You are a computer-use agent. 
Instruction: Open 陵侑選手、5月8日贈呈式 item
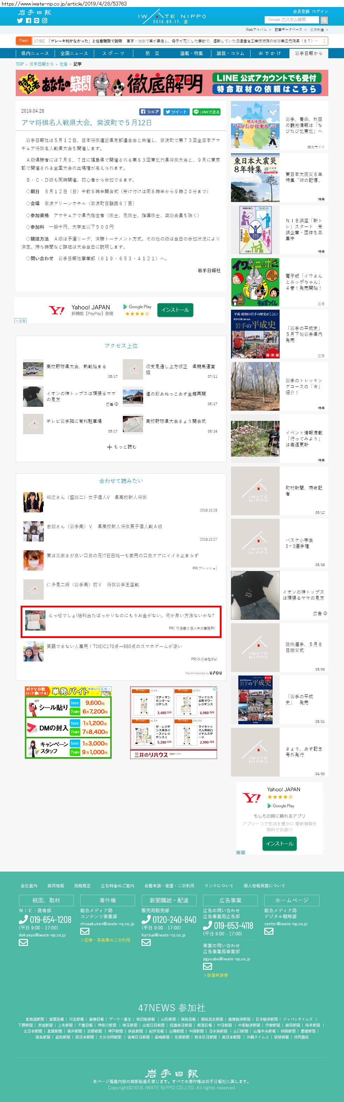(x=304, y=647)
